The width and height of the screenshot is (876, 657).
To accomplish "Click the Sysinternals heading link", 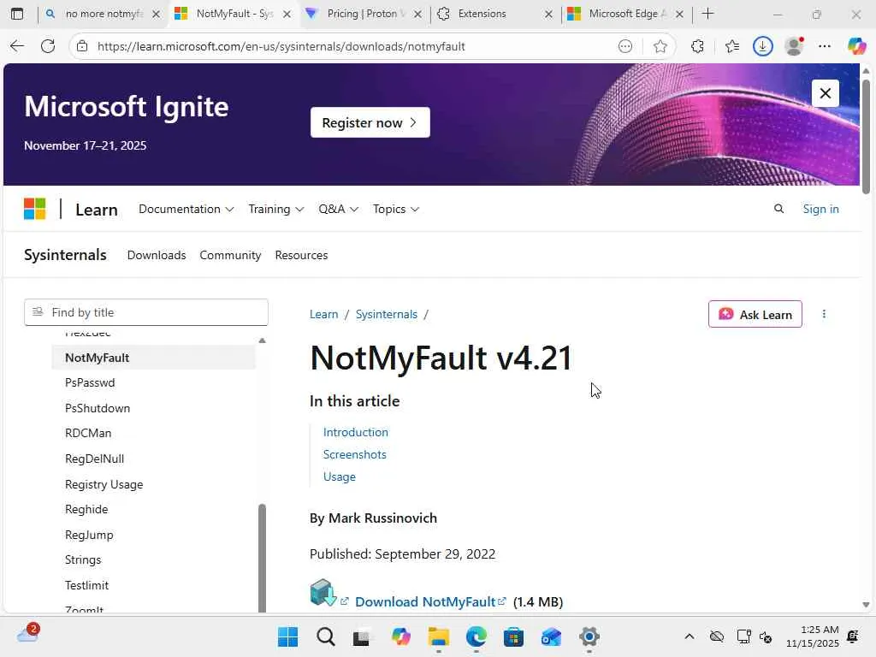I will pos(65,255).
